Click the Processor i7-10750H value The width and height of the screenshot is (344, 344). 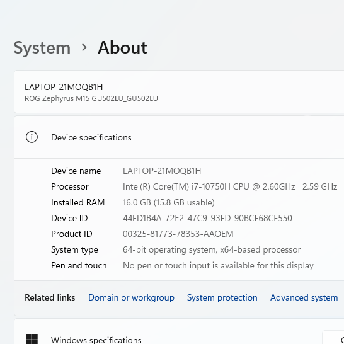[x=230, y=186]
